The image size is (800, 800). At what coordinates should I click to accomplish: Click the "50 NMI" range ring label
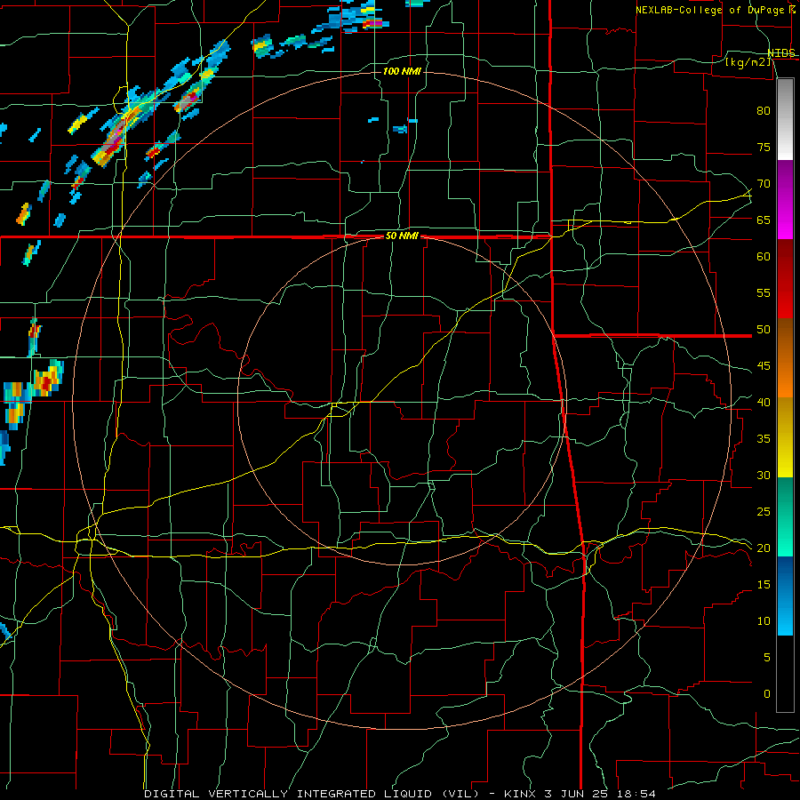(x=402, y=236)
